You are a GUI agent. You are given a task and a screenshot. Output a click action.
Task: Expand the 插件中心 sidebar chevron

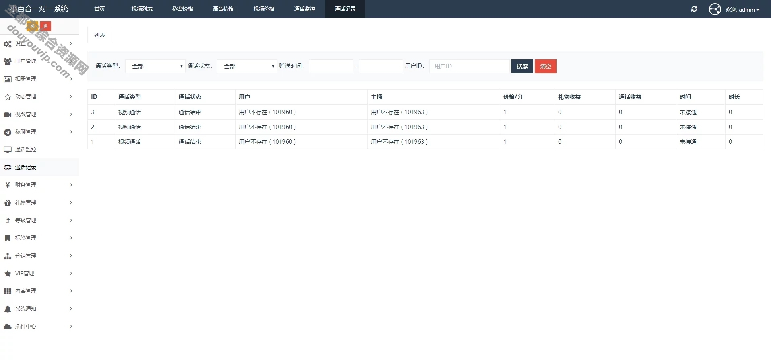click(x=71, y=326)
